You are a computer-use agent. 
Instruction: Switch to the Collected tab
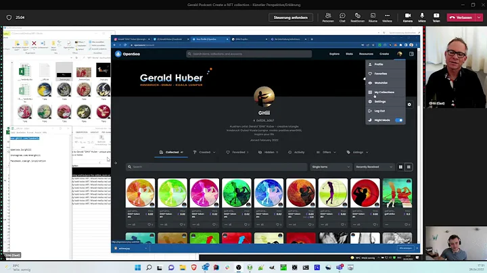(171, 152)
